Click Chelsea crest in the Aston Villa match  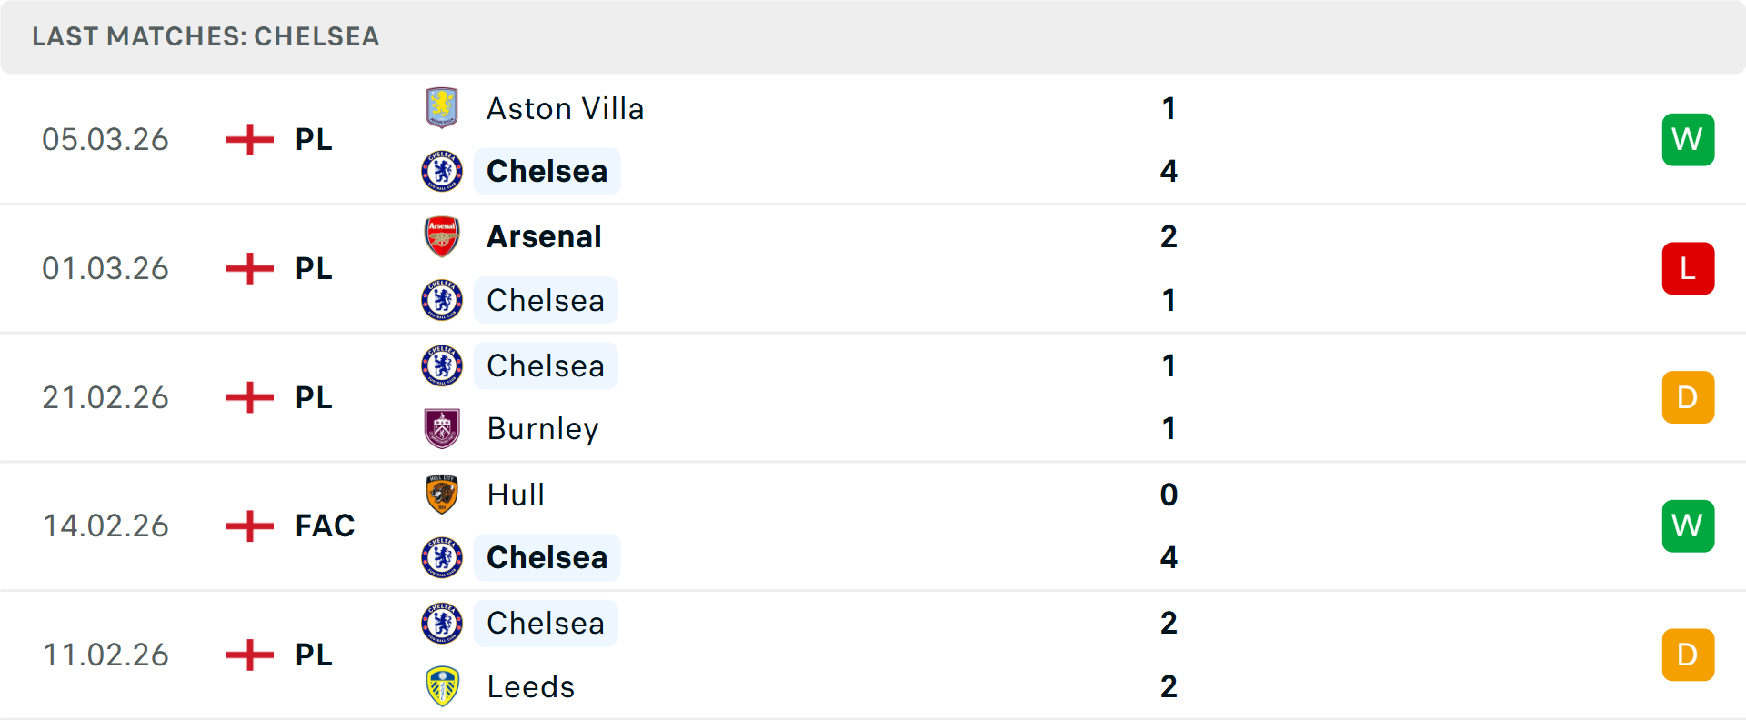(x=442, y=171)
